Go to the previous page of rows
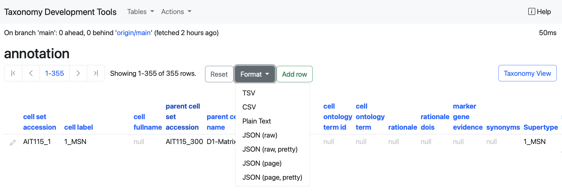 tap(31, 73)
